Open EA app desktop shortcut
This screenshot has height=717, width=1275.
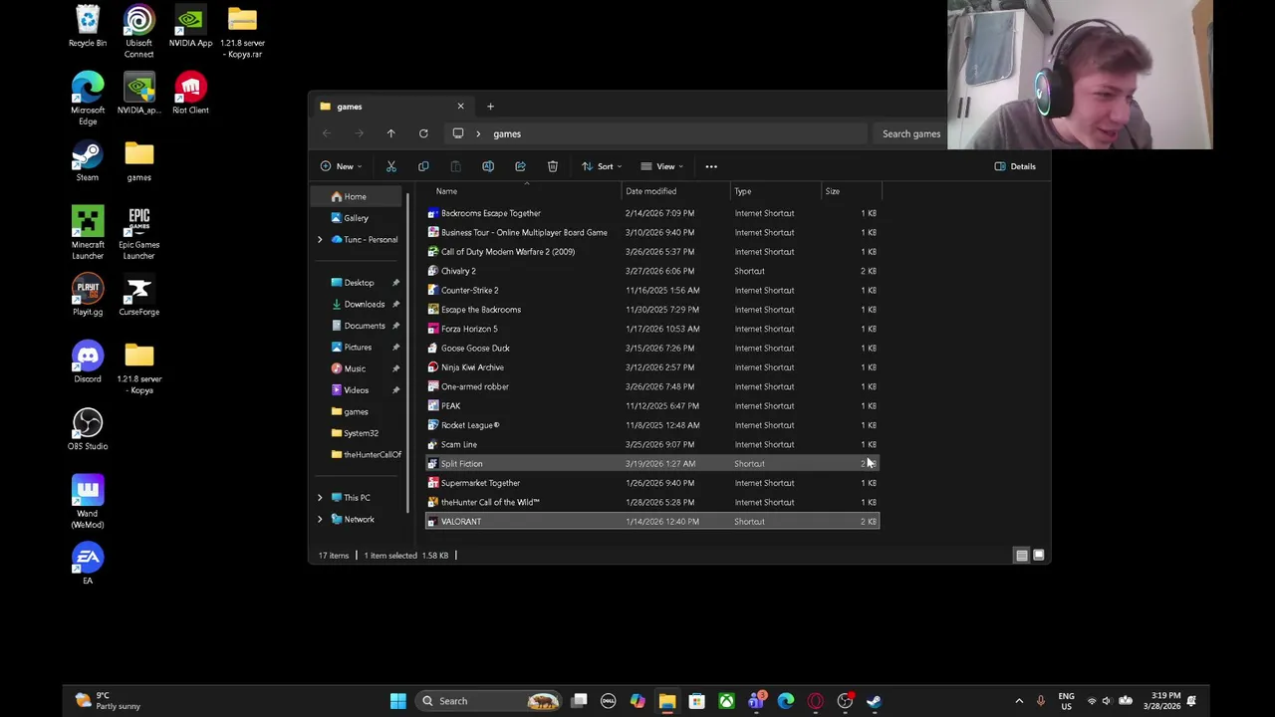[88, 564]
